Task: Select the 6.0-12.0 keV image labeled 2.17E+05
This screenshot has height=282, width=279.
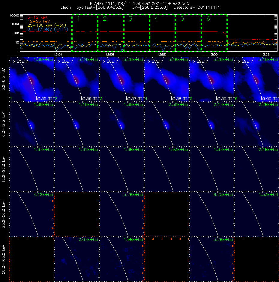Action: (211, 124)
